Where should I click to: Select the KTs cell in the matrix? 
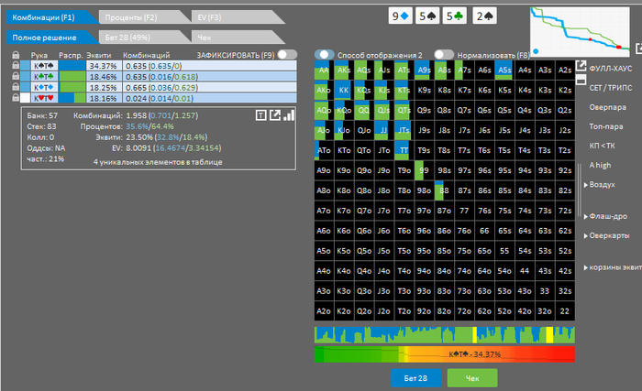point(404,91)
